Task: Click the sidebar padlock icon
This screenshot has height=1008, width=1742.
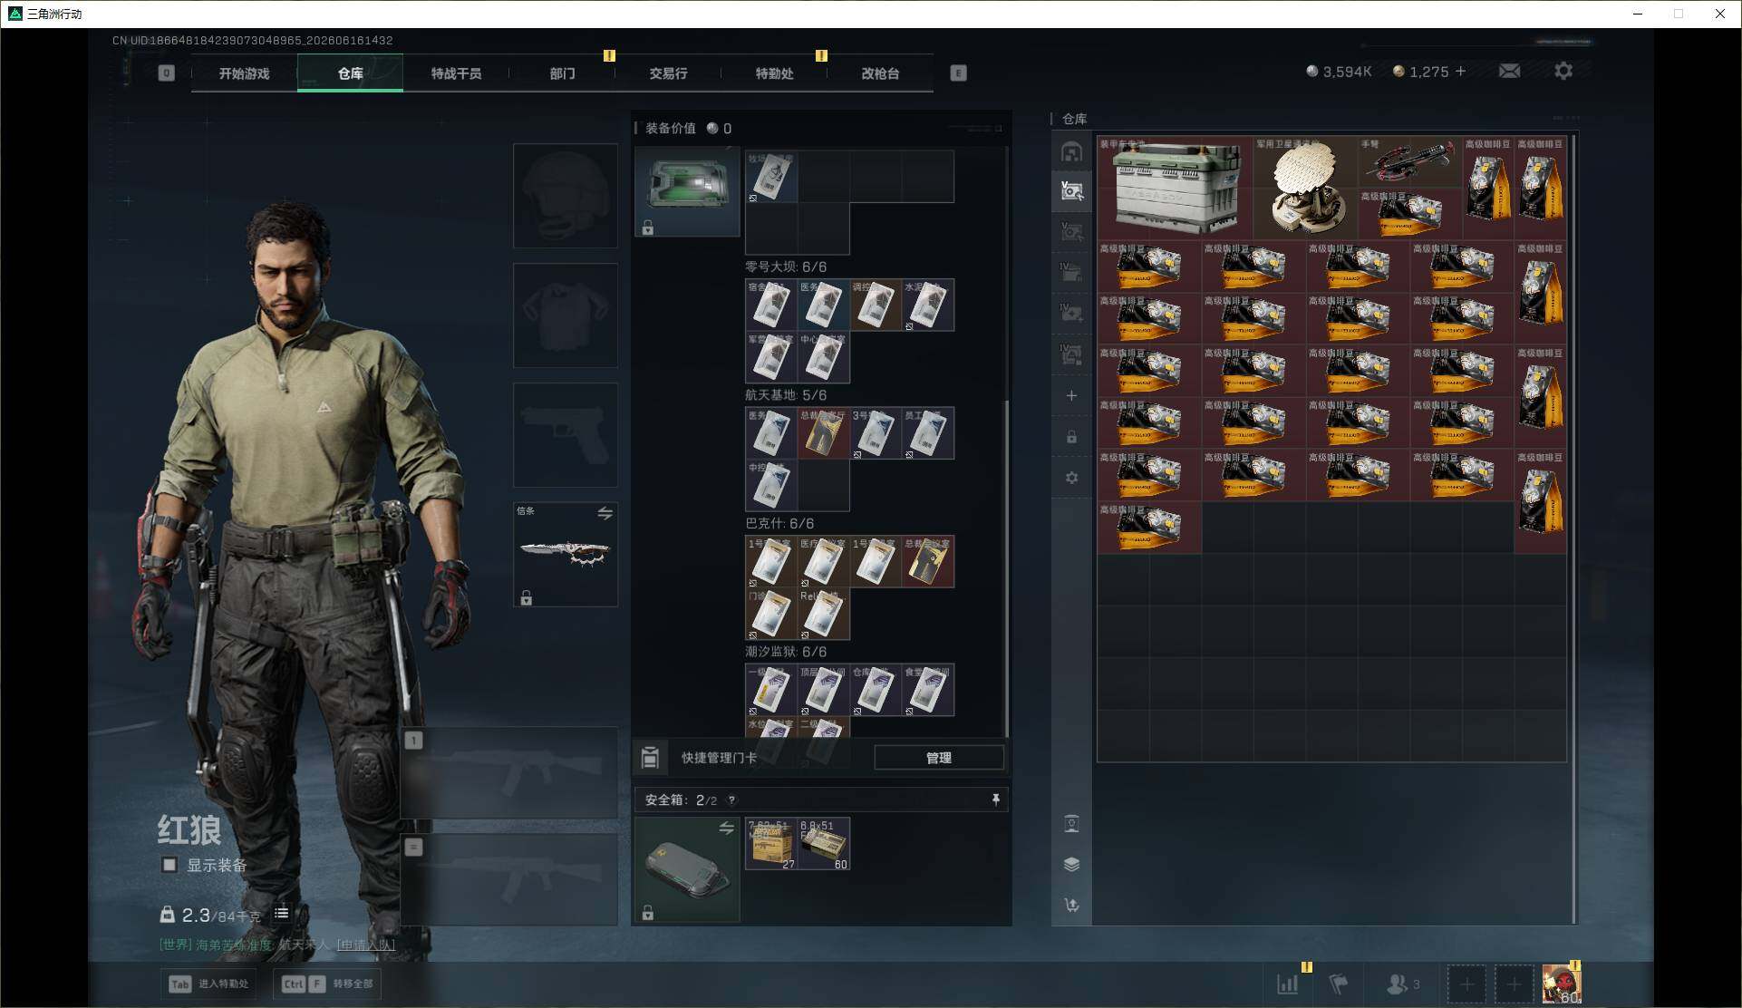Action: [x=1071, y=437]
